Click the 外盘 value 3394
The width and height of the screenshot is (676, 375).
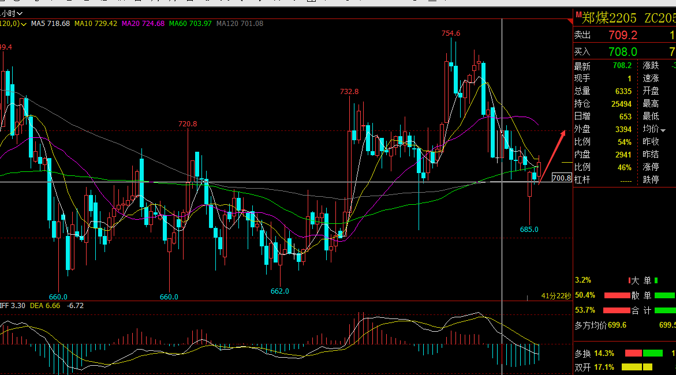pyautogui.click(x=623, y=129)
